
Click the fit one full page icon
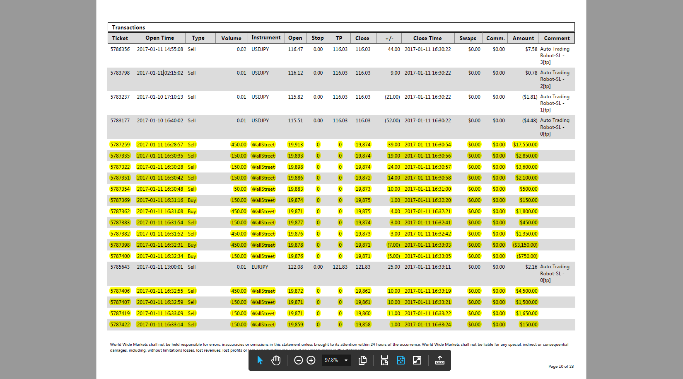point(401,360)
